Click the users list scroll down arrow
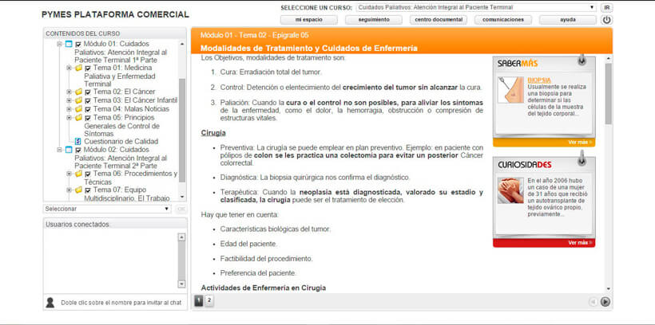 click(181, 284)
